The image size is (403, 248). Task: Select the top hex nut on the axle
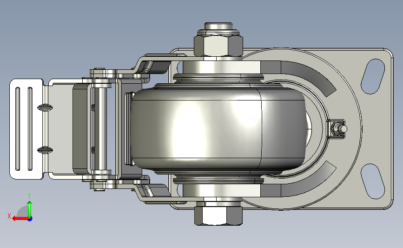(x=218, y=46)
